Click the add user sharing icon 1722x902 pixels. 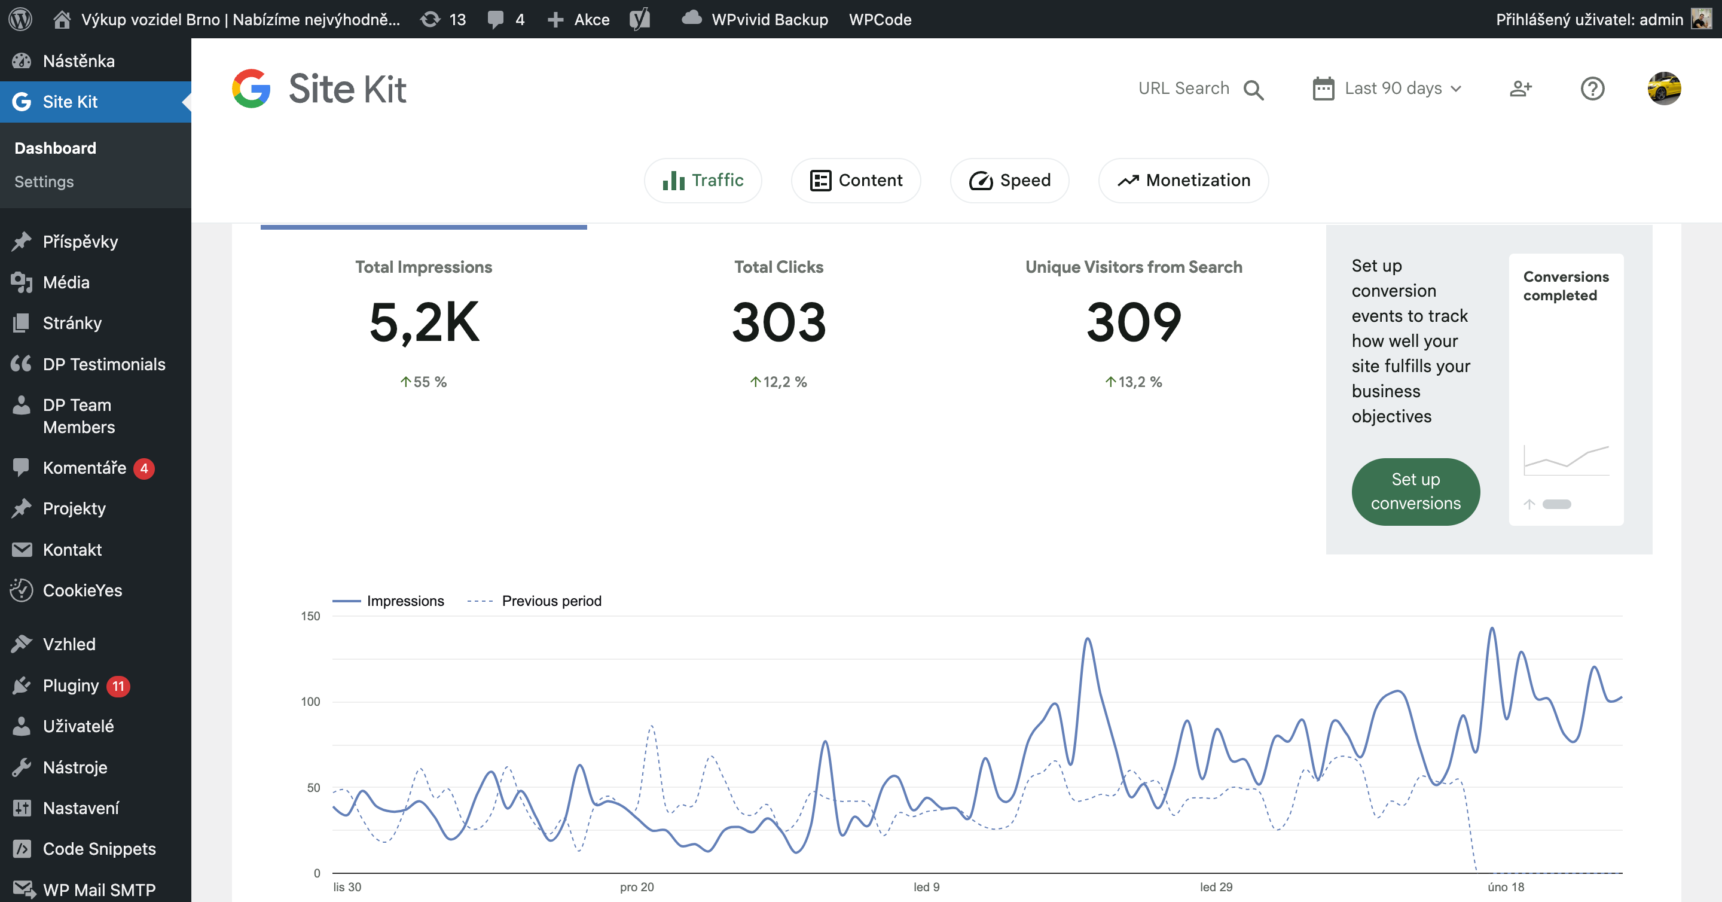[1520, 89]
